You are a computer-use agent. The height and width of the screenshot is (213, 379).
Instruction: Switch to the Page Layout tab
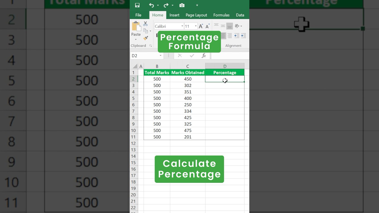(x=196, y=15)
